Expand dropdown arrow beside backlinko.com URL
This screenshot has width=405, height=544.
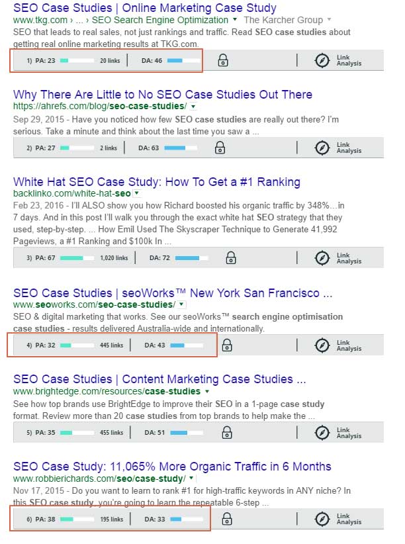click(x=136, y=193)
